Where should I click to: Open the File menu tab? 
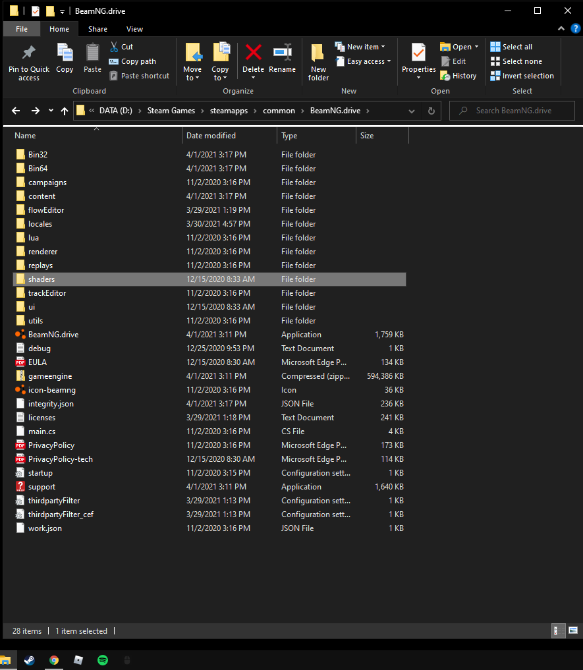pos(21,29)
